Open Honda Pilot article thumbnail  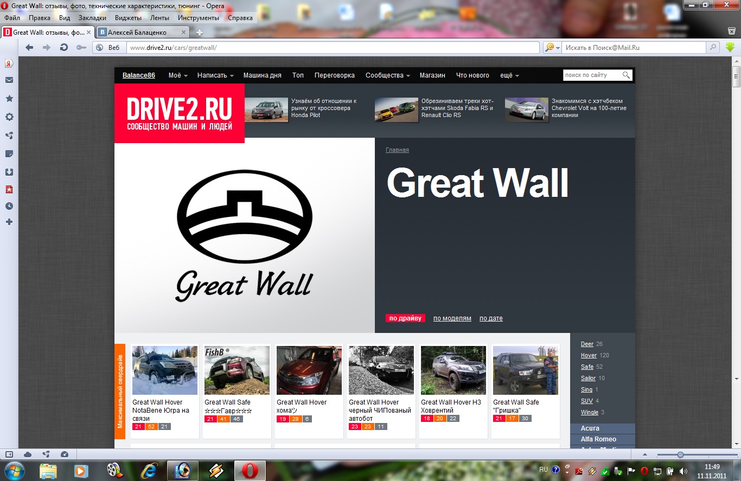click(266, 110)
